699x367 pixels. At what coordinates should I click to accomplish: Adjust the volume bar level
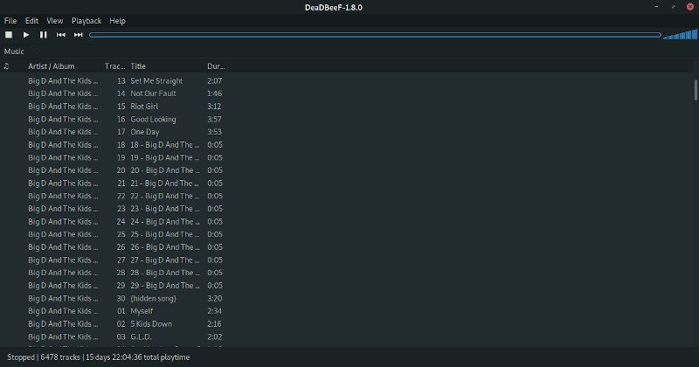coord(681,34)
